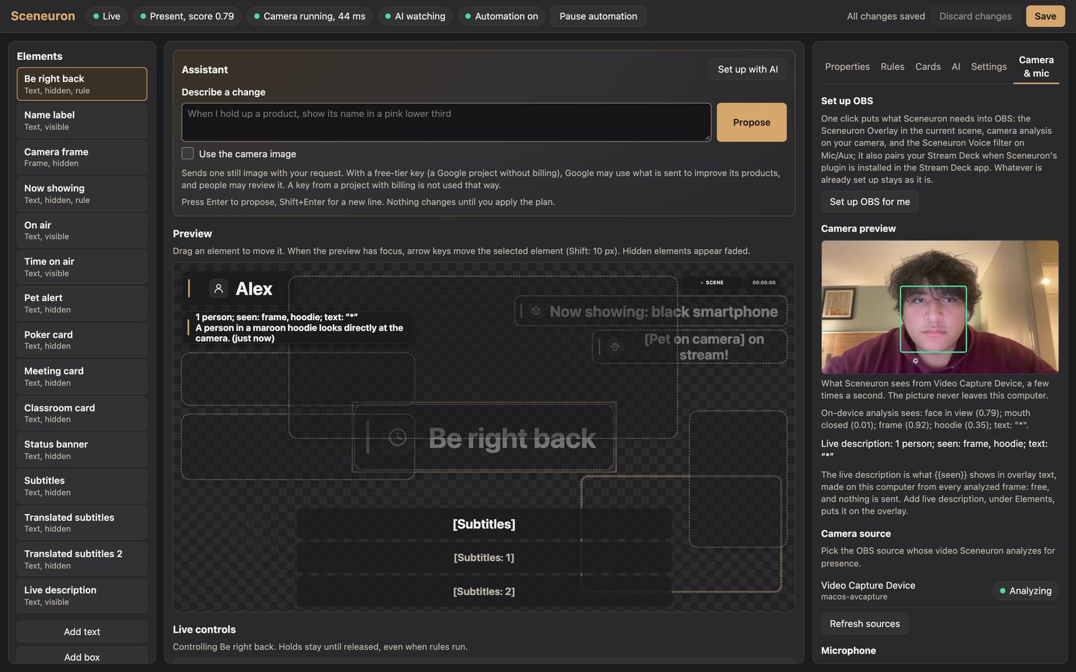Select the Now showing element in list
This screenshot has height=672, width=1076.
tap(82, 194)
